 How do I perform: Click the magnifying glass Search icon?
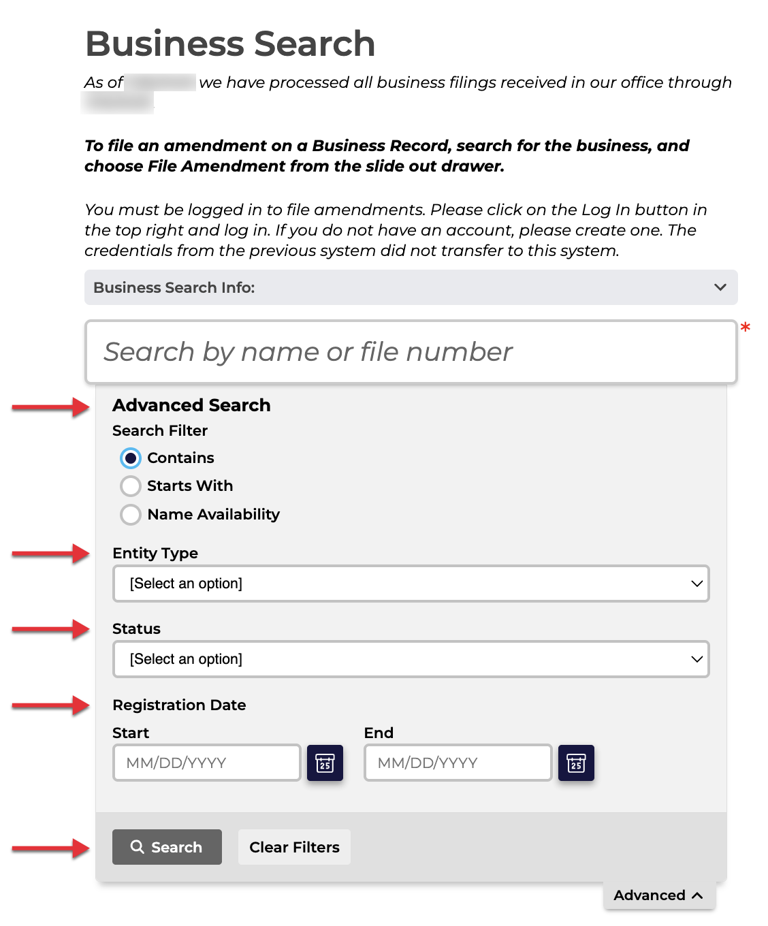point(138,846)
